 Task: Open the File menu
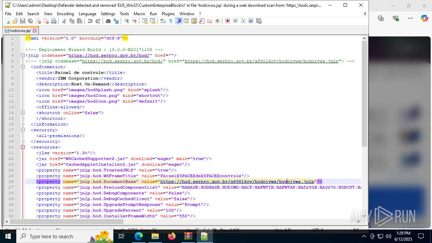tap(8, 13)
